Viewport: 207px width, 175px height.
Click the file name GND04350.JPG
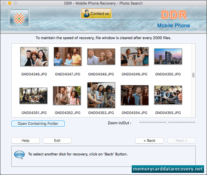tap(168, 74)
